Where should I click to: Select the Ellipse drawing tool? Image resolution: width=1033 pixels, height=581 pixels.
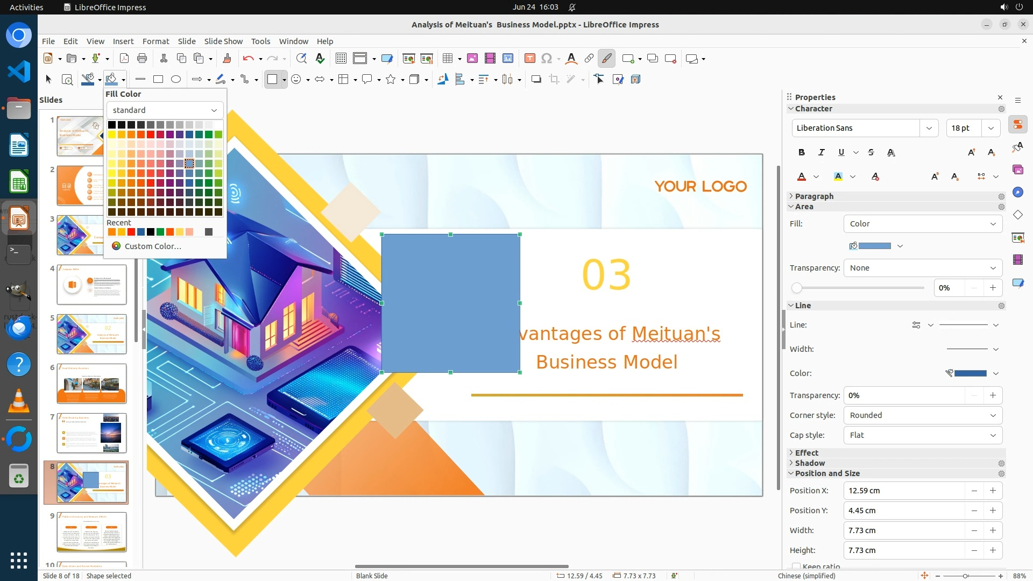pos(176,80)
